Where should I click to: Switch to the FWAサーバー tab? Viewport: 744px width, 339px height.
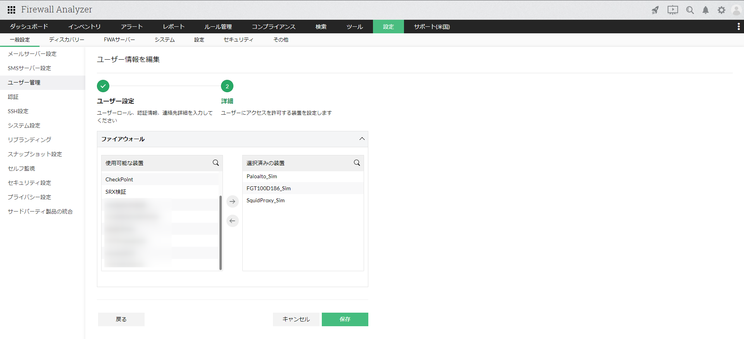click(119, 40)
